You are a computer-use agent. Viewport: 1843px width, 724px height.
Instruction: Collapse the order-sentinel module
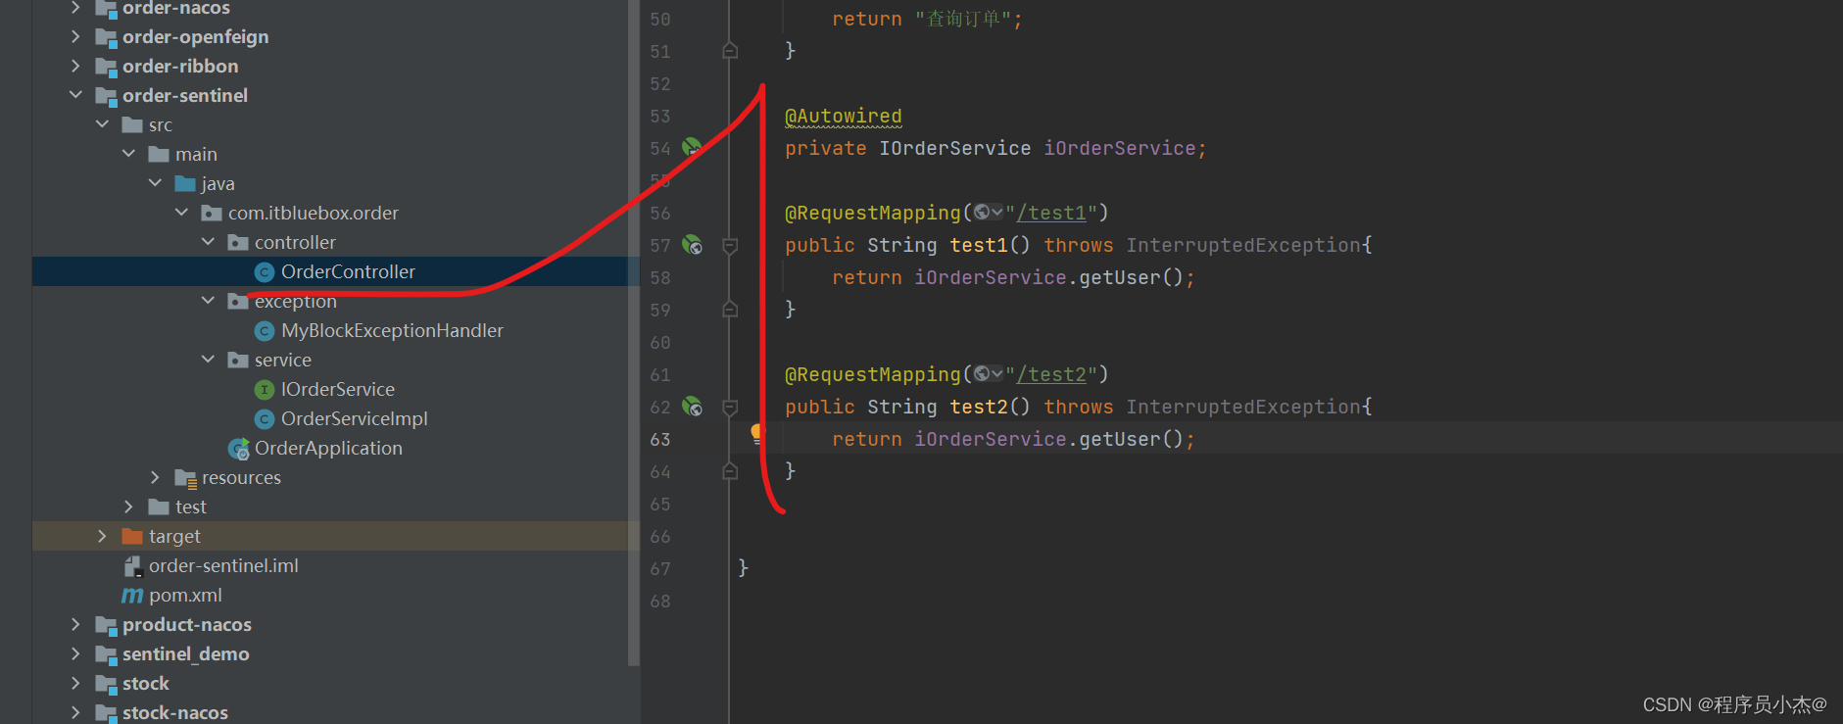tap(75, 95)
